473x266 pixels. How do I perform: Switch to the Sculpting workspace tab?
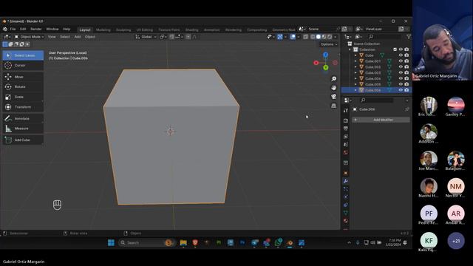coord(123,30)
